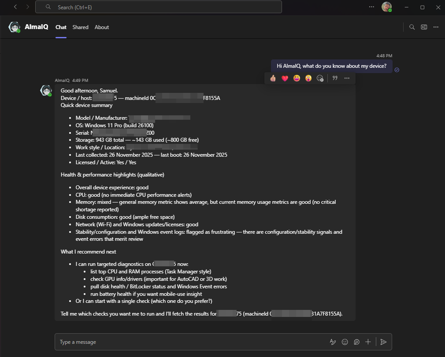Open the format text options
This screenshot has height=357, width=445.
(x=333, y=342)
